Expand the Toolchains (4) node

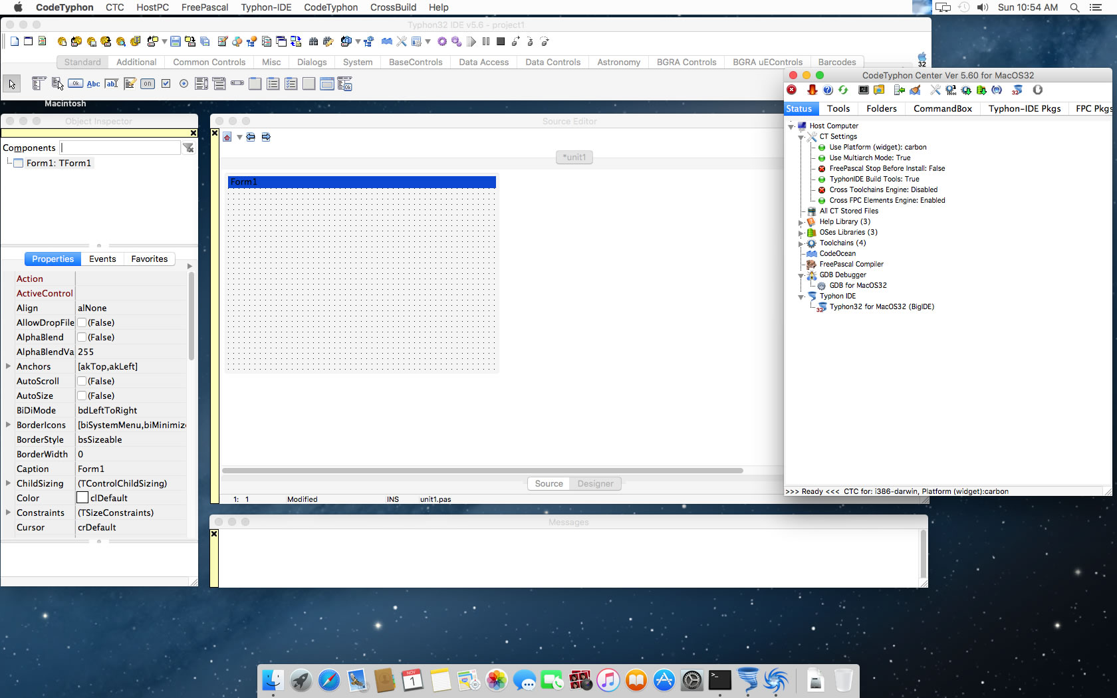(801, 243)
